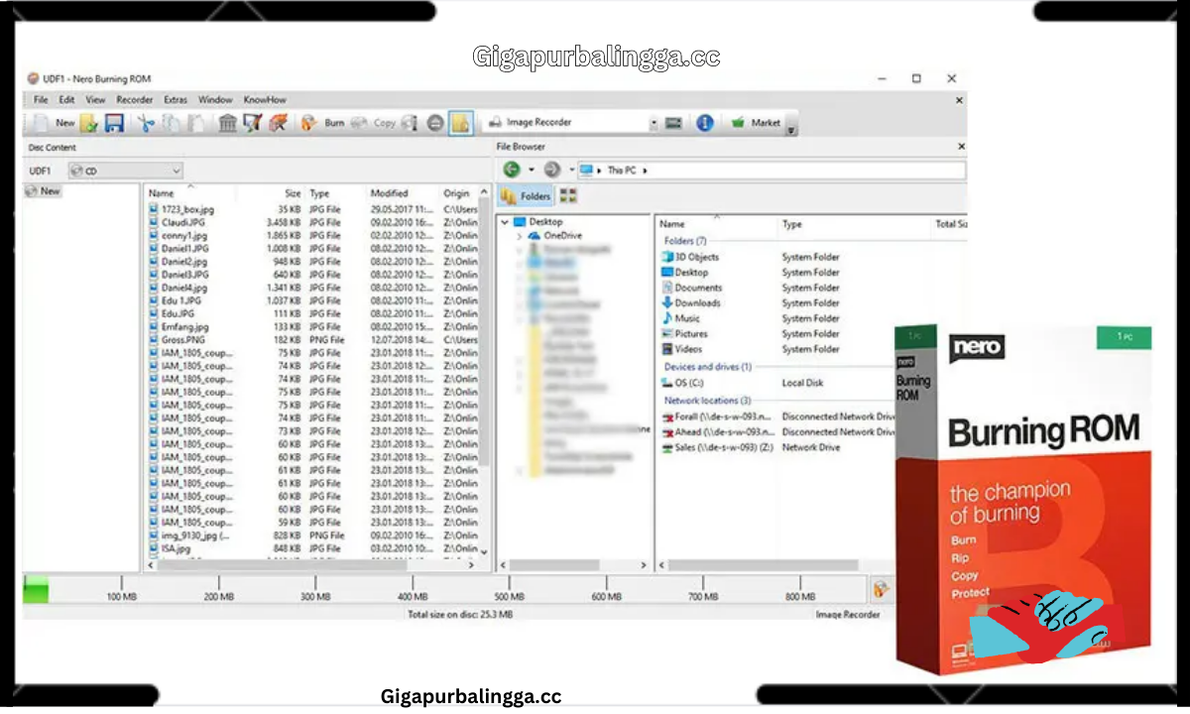Screen dimensions: 1190x714
Task: Open the Market shopping basket button
Action: click(756, 123)
